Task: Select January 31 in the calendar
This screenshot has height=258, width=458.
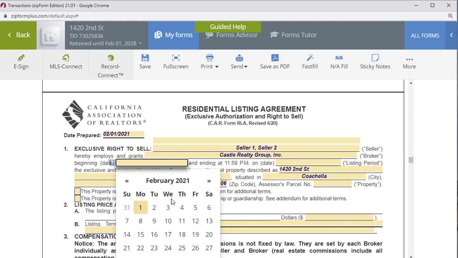Action: pos(127,207)
